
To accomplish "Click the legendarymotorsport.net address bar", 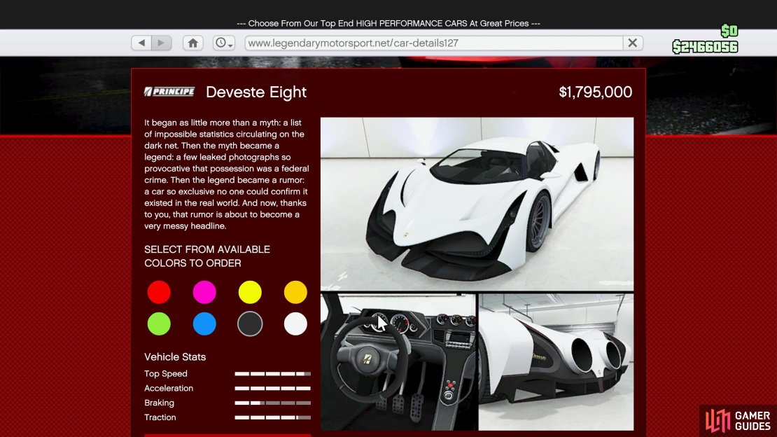I will tap(433, 43).
